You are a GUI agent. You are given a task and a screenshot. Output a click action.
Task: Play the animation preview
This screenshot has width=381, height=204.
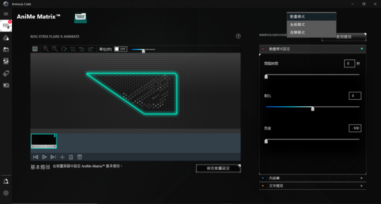[44, 157]
